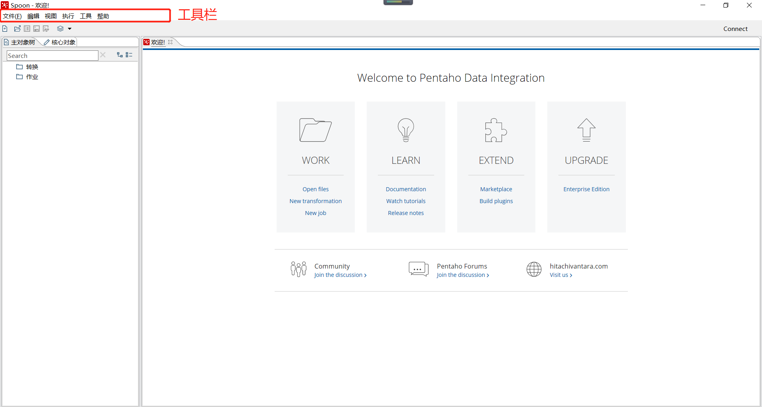Click the LEARN heading
The height and width of the screenshot is (407, 762).
[406, 160]
